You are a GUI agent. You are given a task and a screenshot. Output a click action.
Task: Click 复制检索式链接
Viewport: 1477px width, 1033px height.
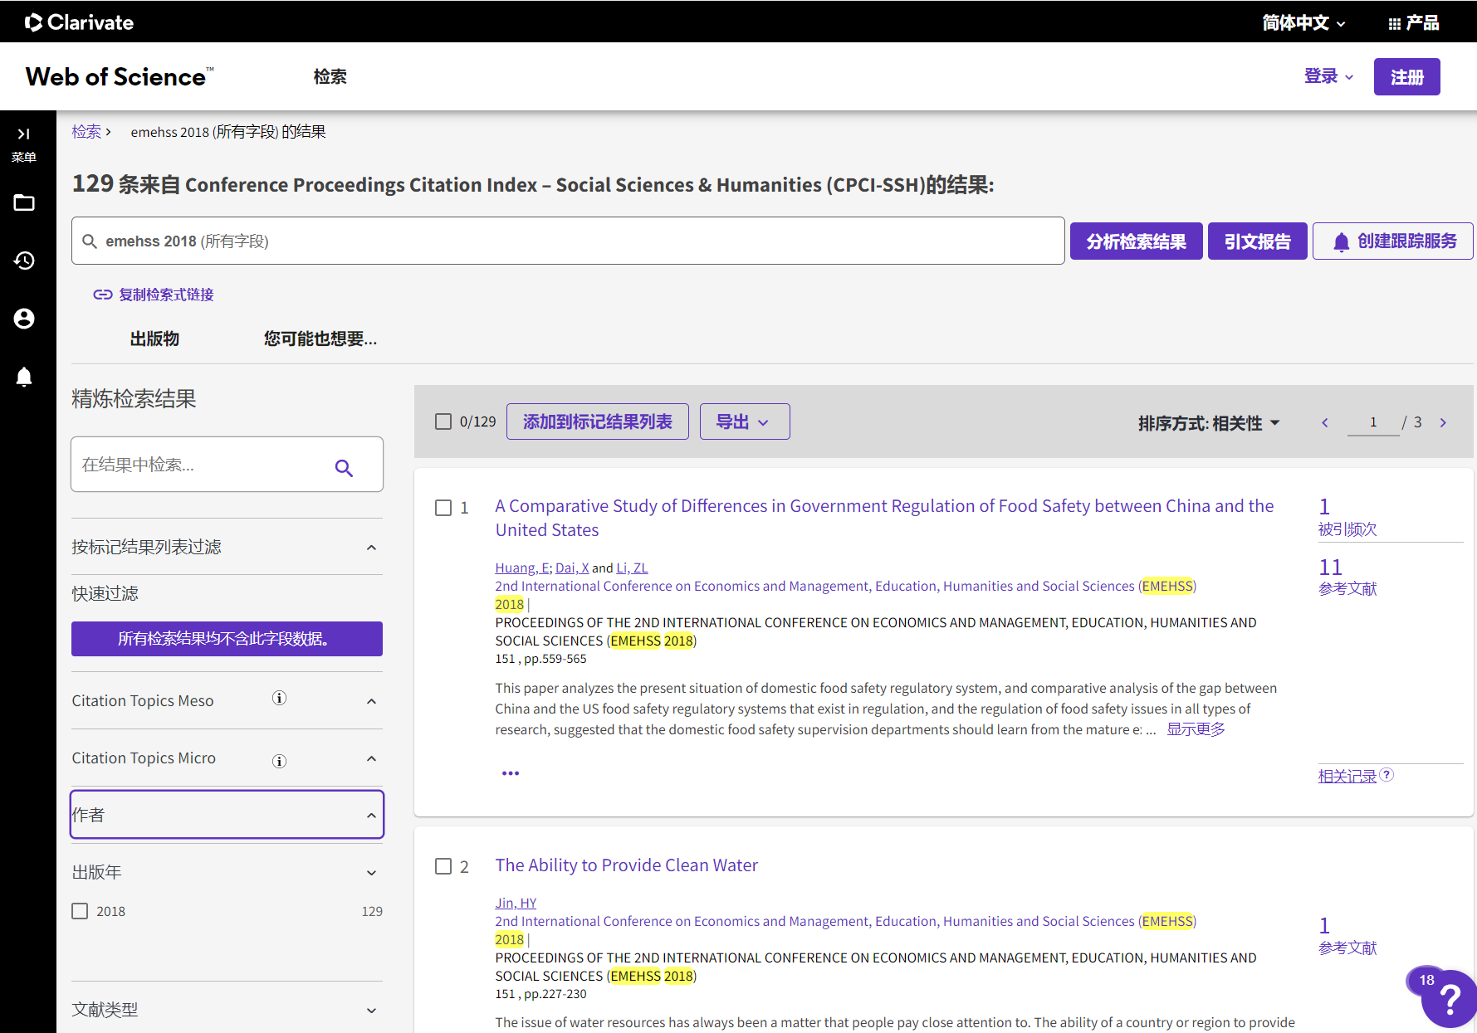pos(154,295)
